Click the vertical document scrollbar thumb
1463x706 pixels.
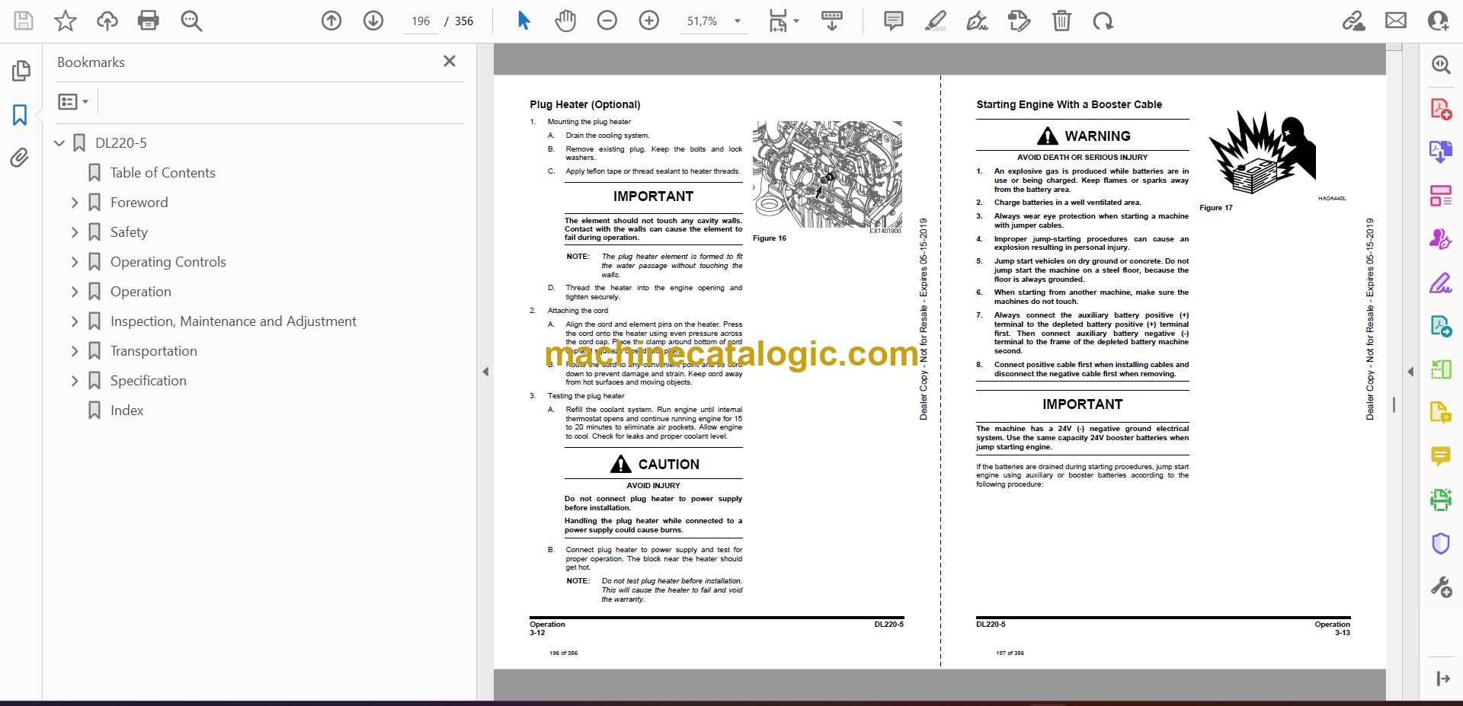(x=1394, y=405)
